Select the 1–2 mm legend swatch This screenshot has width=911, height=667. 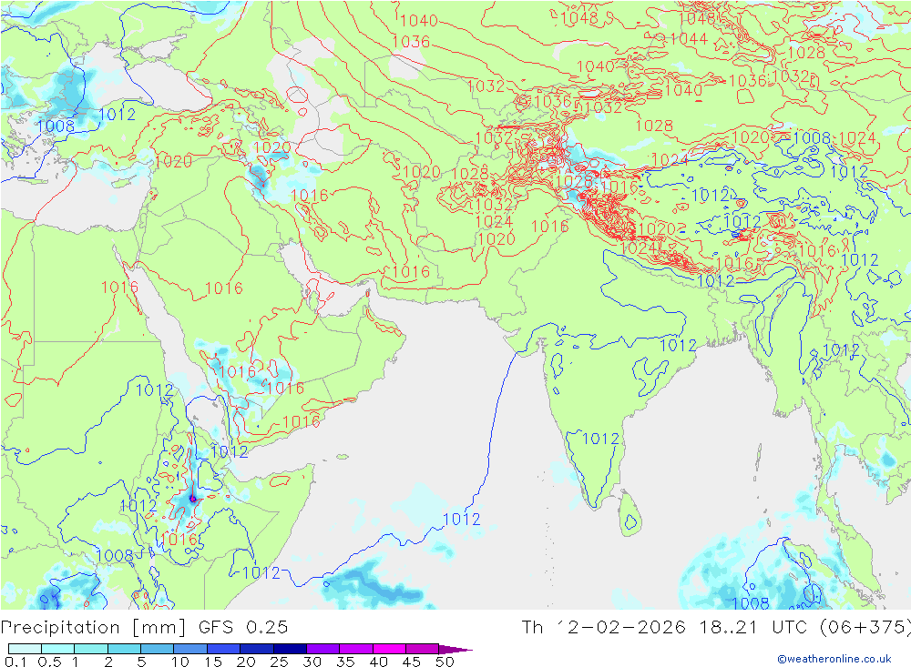point(90,649)
